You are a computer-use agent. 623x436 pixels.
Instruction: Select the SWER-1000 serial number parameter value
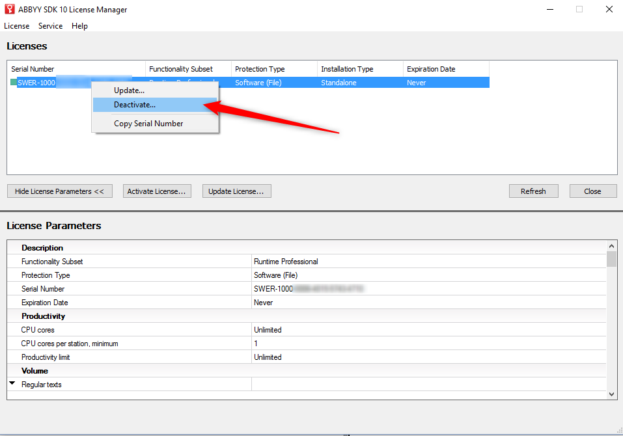click(309, 289)
